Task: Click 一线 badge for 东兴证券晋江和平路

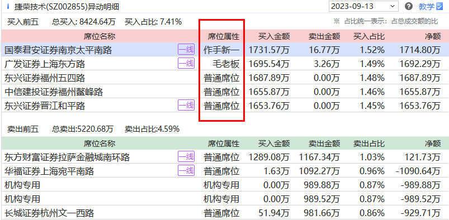Action: tap(186, 106)
